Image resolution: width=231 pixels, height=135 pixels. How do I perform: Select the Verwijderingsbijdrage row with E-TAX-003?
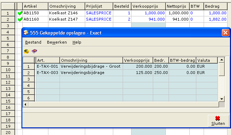(x=126, y=73)
